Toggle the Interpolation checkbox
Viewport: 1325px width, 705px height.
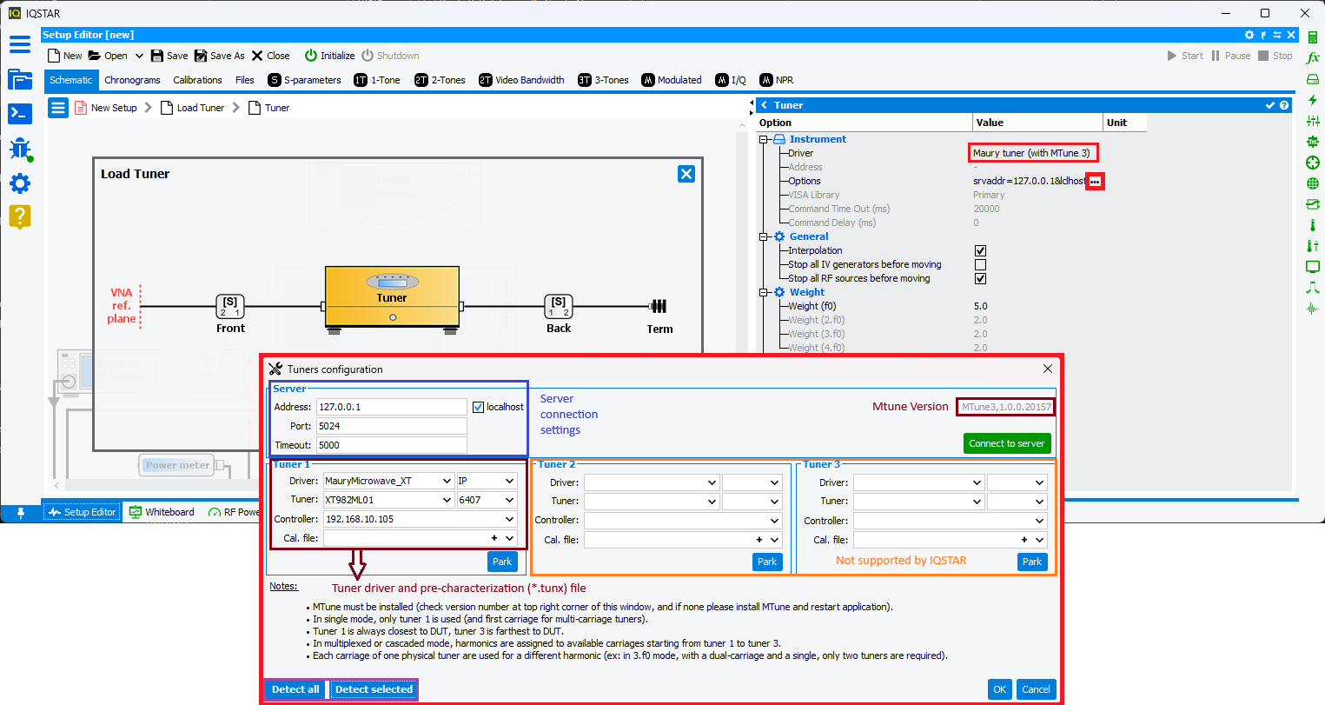pos(980,250)
